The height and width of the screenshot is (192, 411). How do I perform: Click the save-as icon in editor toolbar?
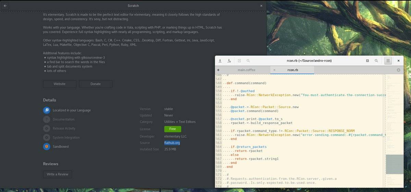pyautogui.click(x=229, y=60)
